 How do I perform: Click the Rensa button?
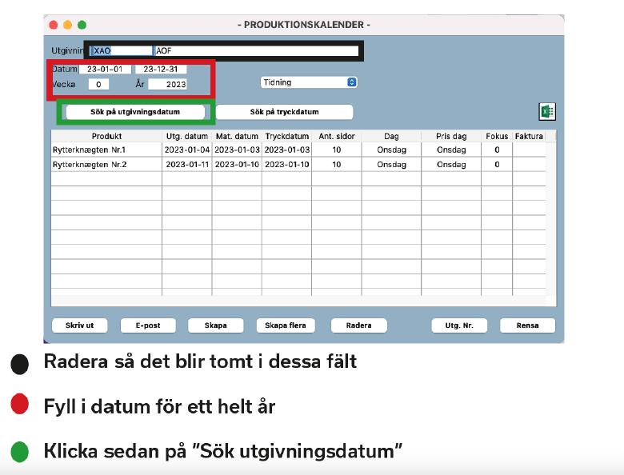(x=527, y=325)
